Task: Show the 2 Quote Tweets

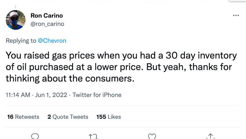Action: point(68,117)
